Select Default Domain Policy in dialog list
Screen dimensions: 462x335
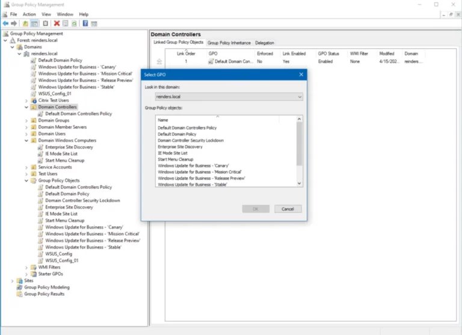tap(177, 134)
